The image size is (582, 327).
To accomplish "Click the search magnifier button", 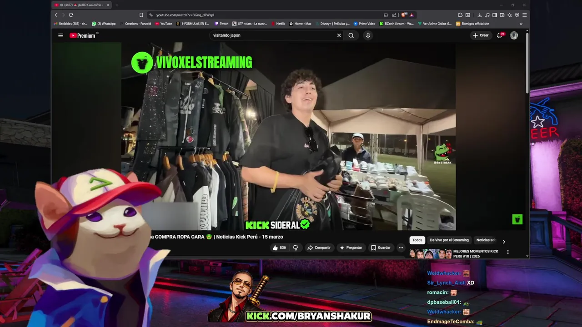I will point(351,35).
